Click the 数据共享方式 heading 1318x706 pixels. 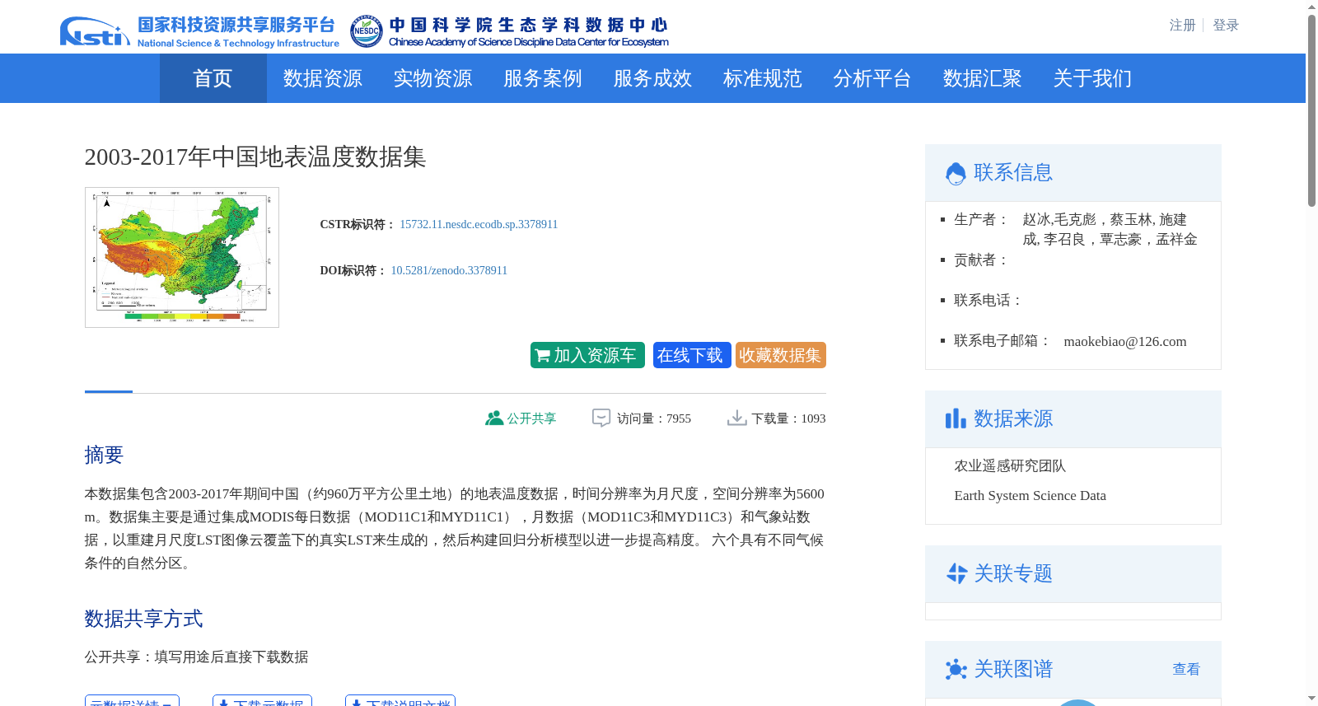[x=143, y=619]
